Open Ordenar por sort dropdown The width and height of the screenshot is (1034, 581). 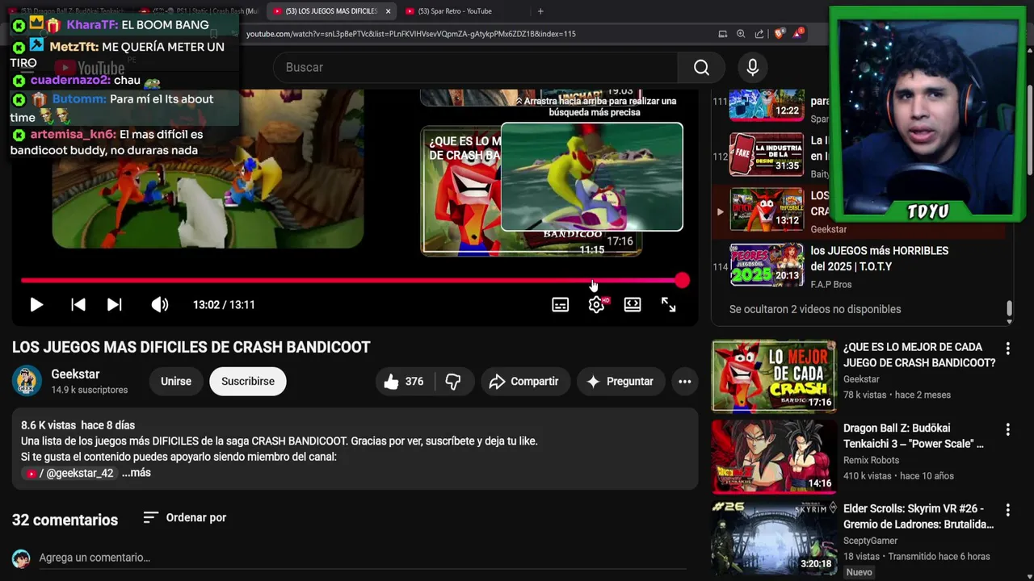click(185, 517)
